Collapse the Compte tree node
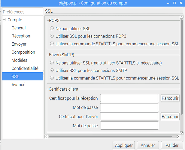 coord(4,19)
